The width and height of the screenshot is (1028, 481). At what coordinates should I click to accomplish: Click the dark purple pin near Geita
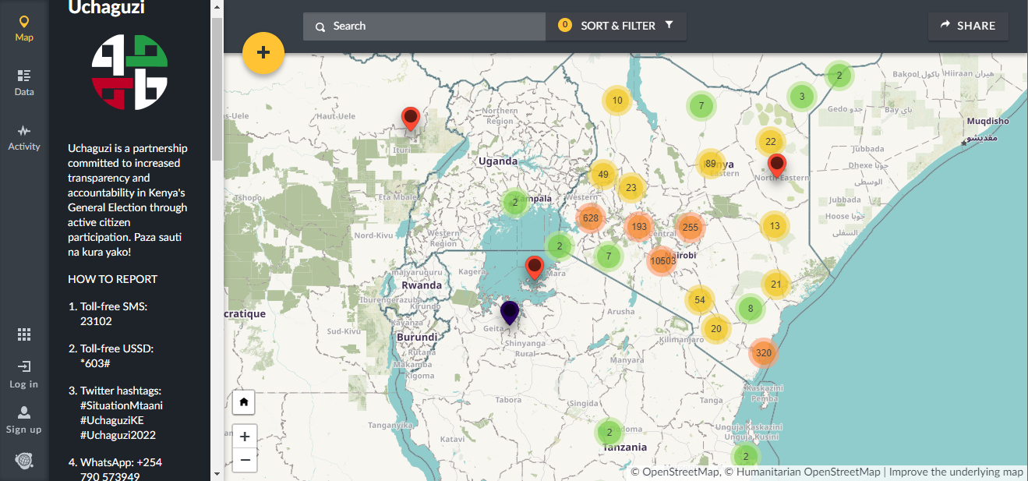point(509,313)
